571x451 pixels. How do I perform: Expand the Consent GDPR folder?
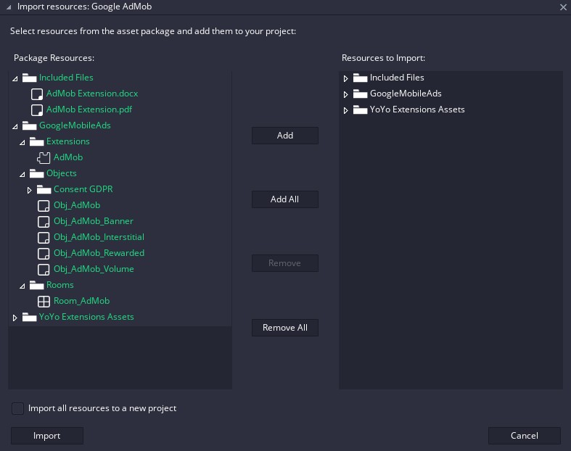point(30,190)
